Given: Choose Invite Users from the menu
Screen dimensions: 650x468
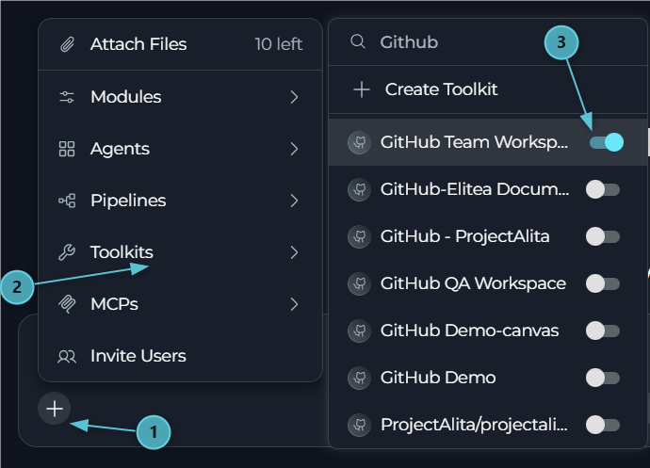Looking at the screenshot, I should (x=180, y=356).
